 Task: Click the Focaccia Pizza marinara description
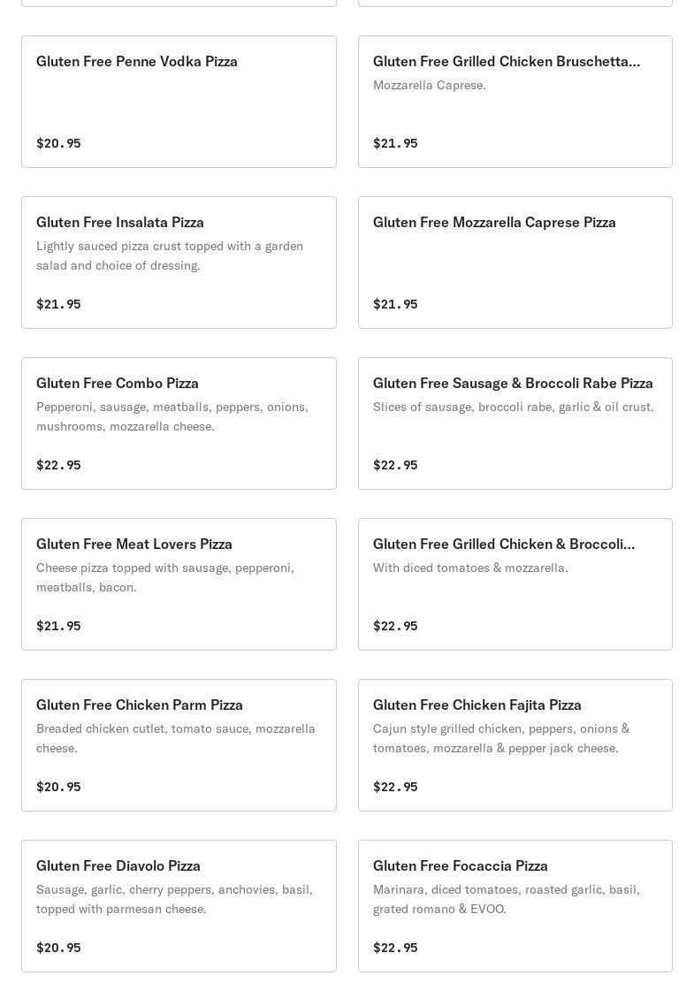507,899
